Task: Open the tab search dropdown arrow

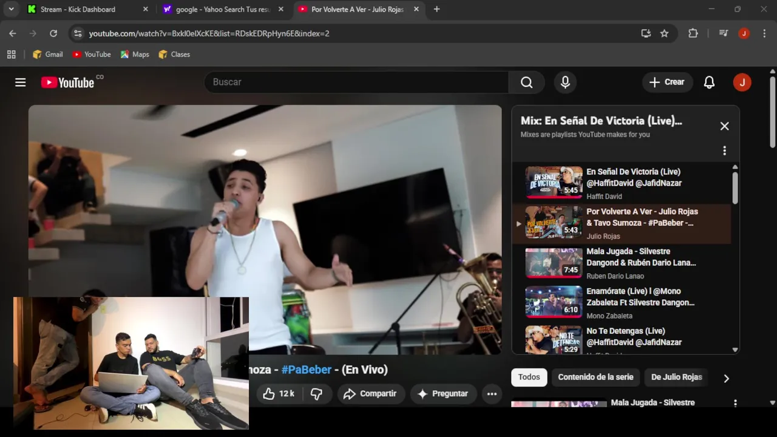Action: coord(11,9)
